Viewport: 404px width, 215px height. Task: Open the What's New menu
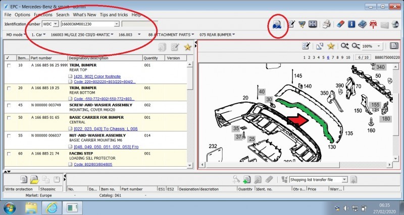[x=84, y=15]
